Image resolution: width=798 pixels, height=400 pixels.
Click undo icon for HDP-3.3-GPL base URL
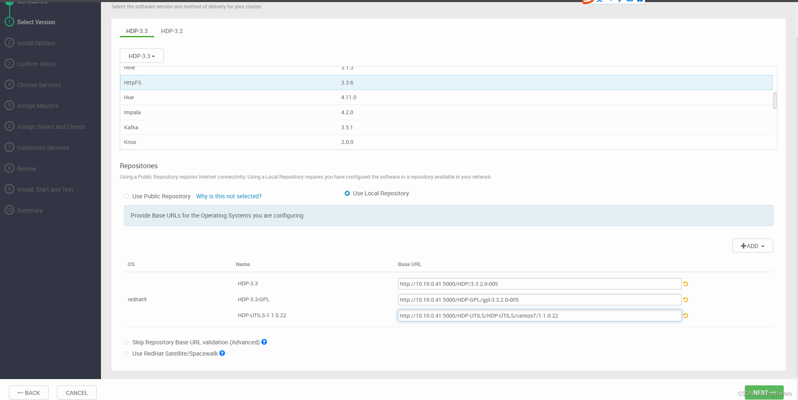click(686, 300)
